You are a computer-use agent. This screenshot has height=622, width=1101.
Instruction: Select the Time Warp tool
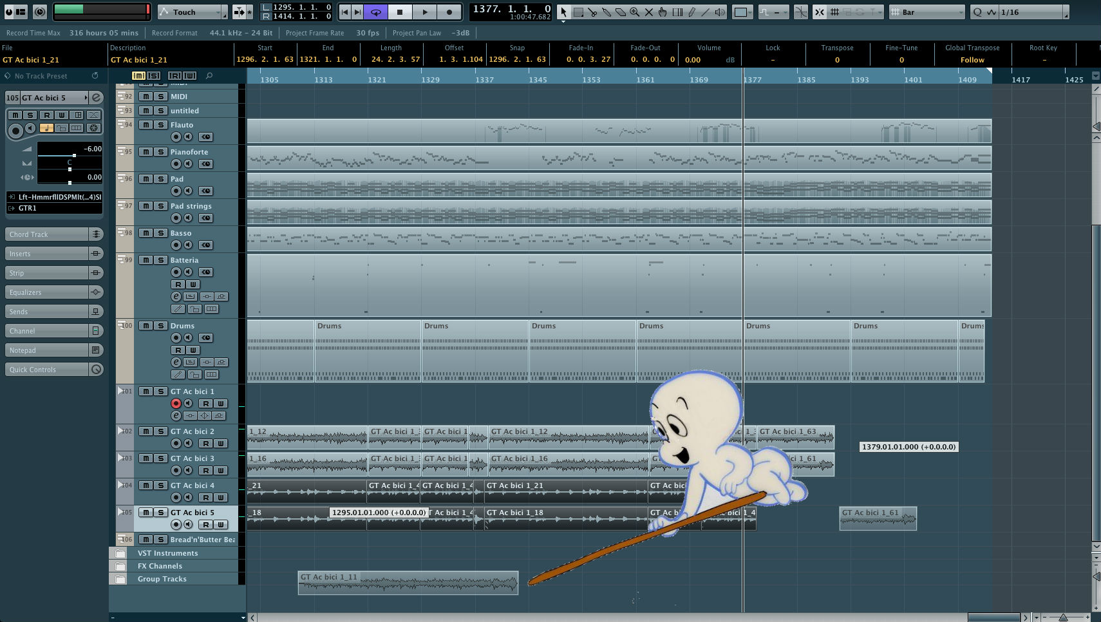677,12
